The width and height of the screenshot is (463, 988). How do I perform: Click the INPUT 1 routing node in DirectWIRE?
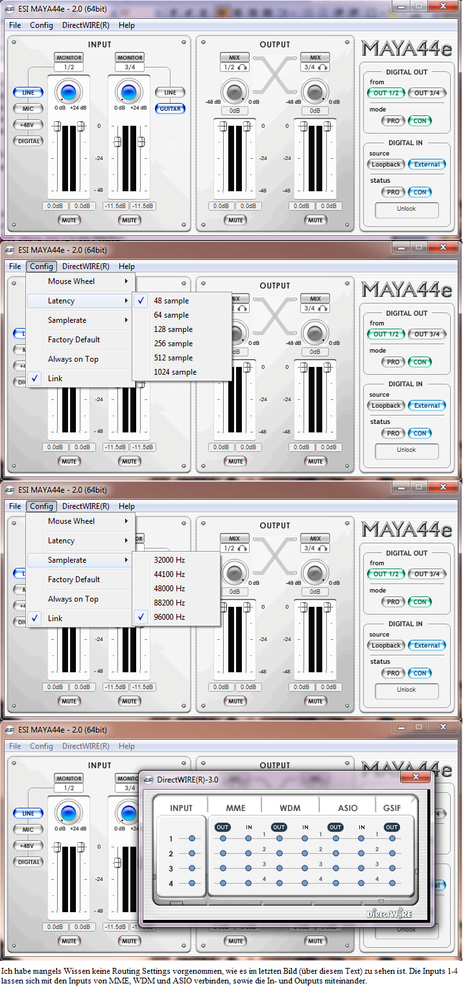tap(191, 839)
